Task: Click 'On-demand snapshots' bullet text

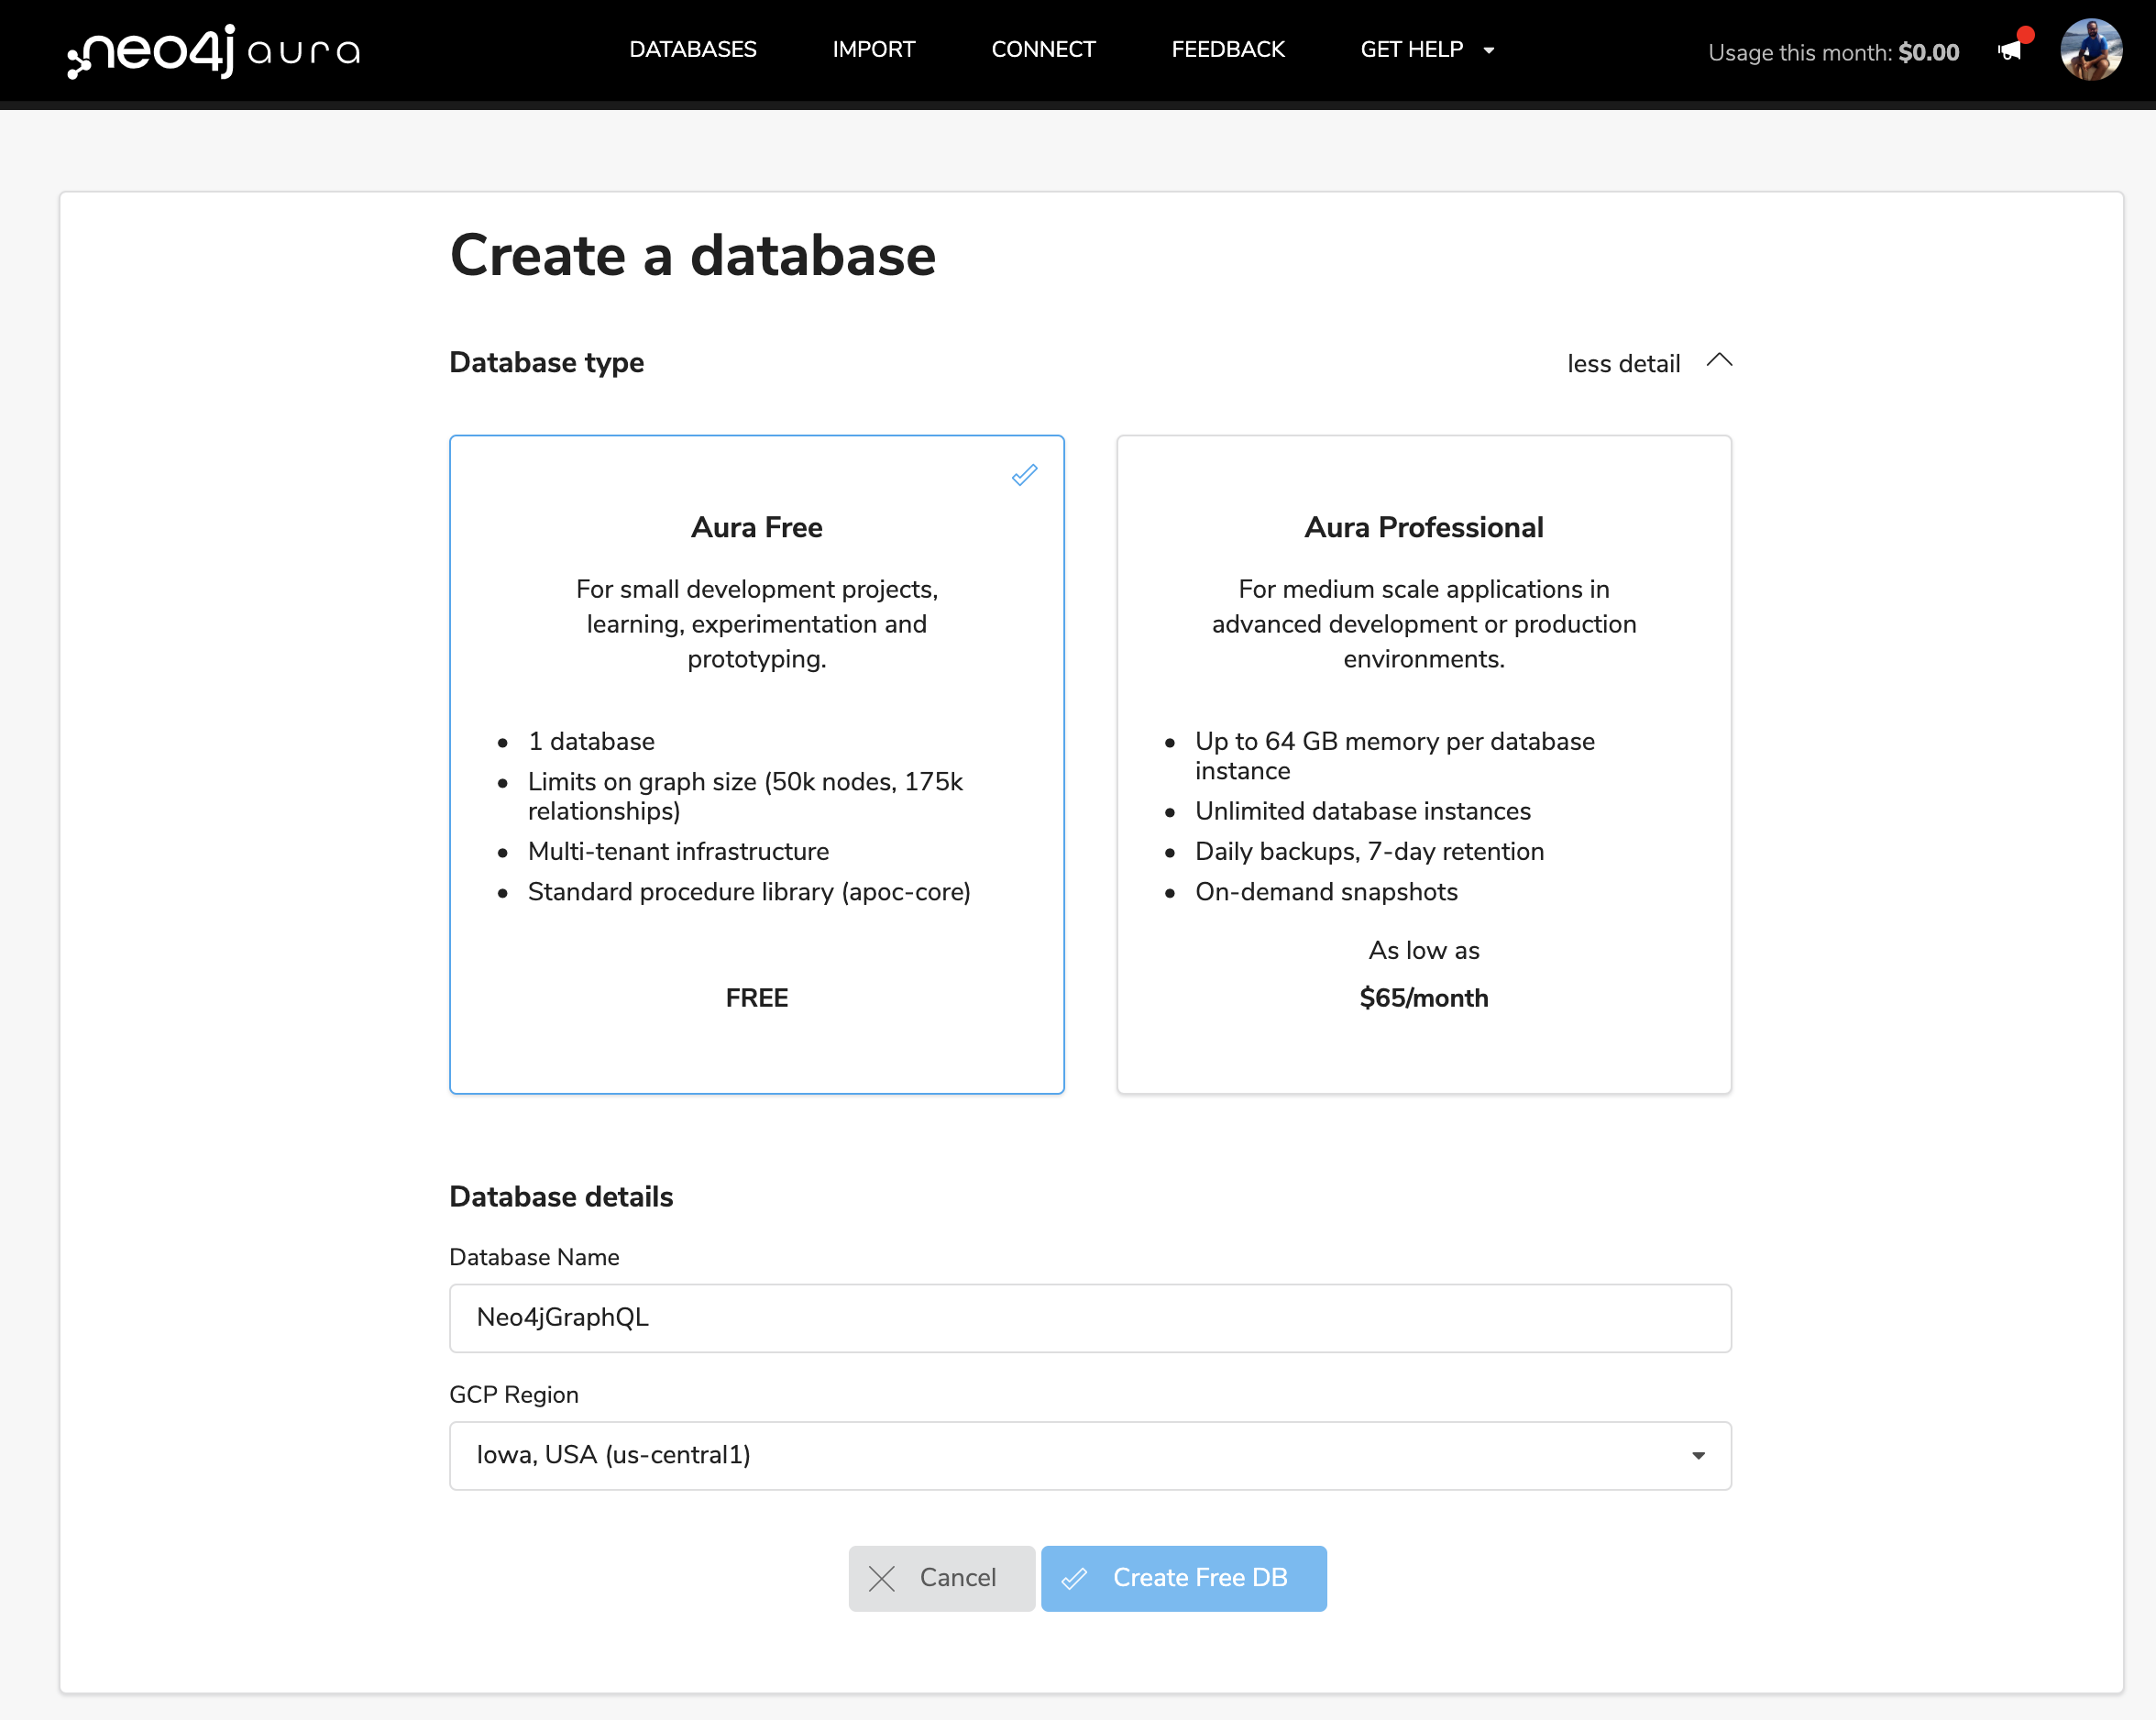Action: pos(1326,891)
